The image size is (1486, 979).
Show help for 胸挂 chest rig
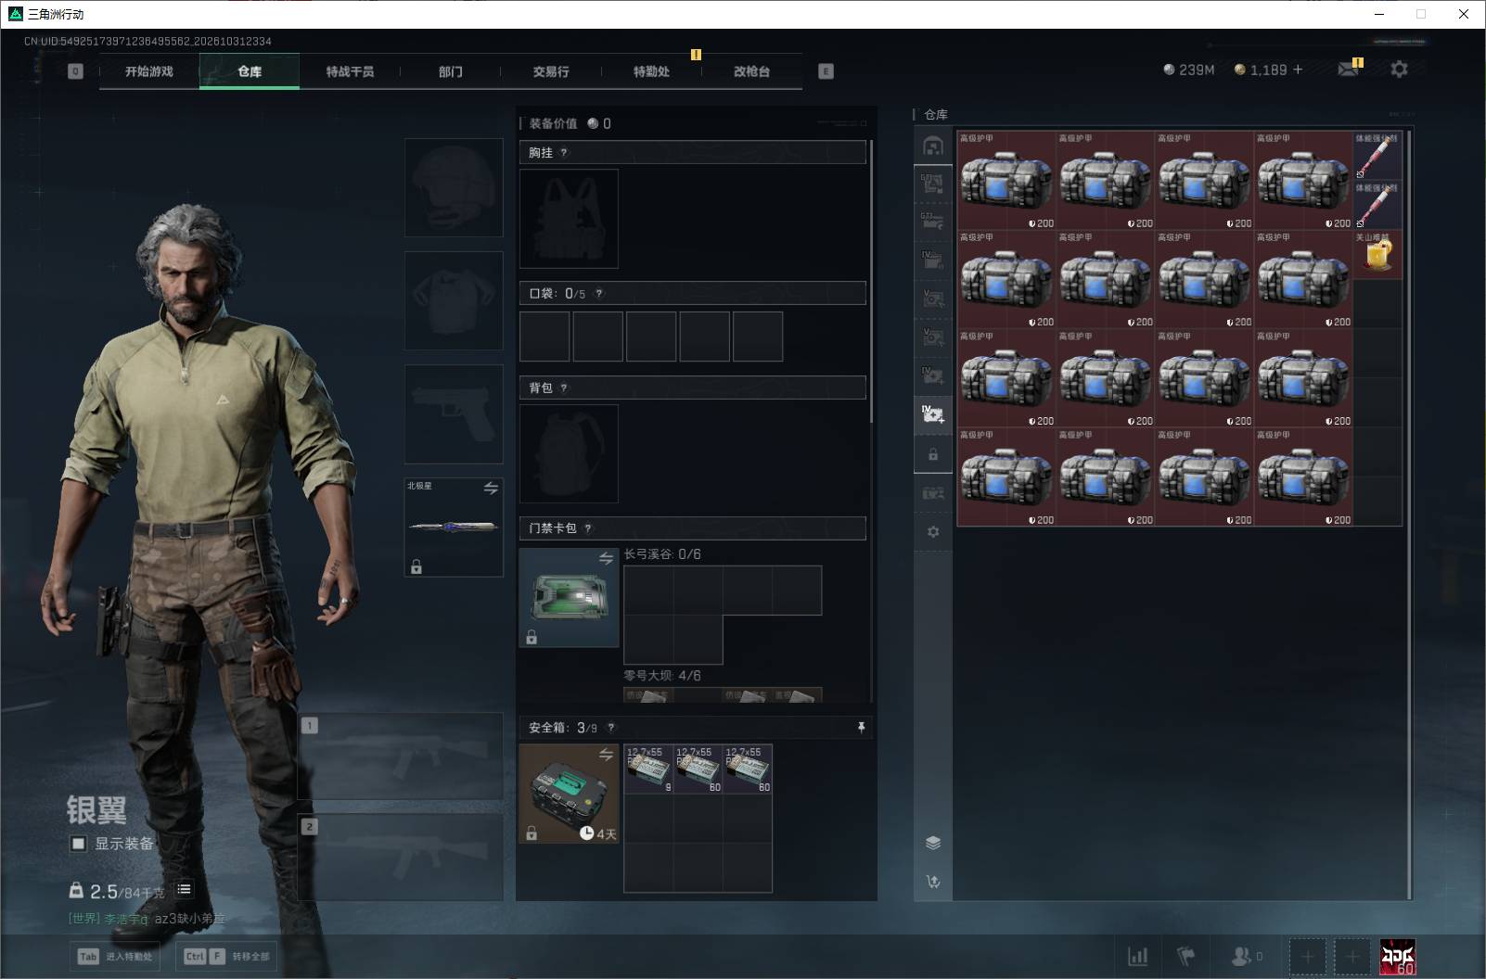pos(564,153)
